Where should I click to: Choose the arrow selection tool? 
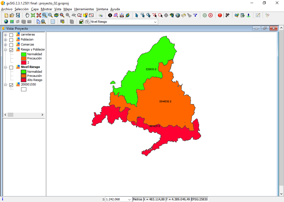[x=137, y=15]
